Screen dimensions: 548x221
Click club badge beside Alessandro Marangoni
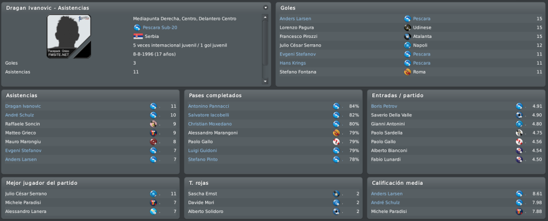tap(336, 133)
